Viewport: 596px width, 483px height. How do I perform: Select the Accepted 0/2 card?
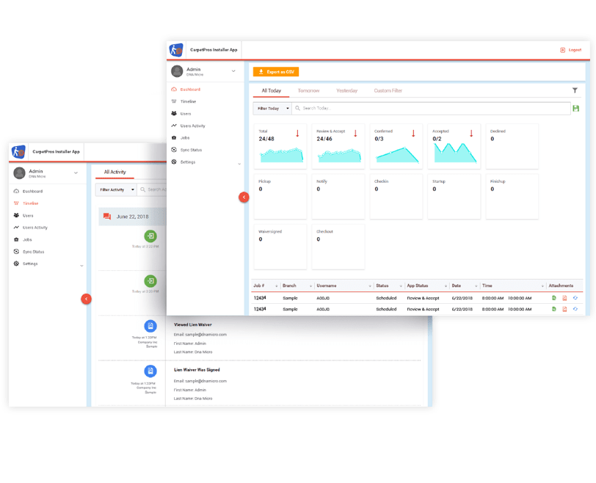[x=454, y=146]
